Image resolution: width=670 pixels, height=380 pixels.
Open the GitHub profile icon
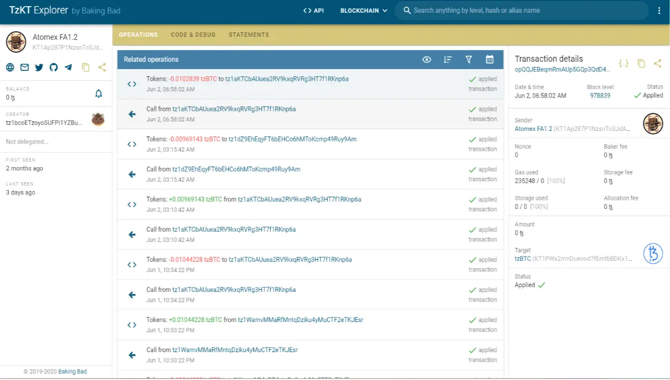coord(54,67)
